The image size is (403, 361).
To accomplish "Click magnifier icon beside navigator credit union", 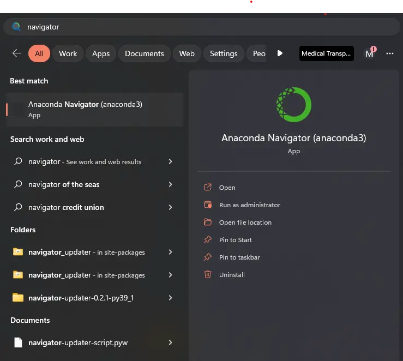I will pyautogui.click(x=18, y=207).
